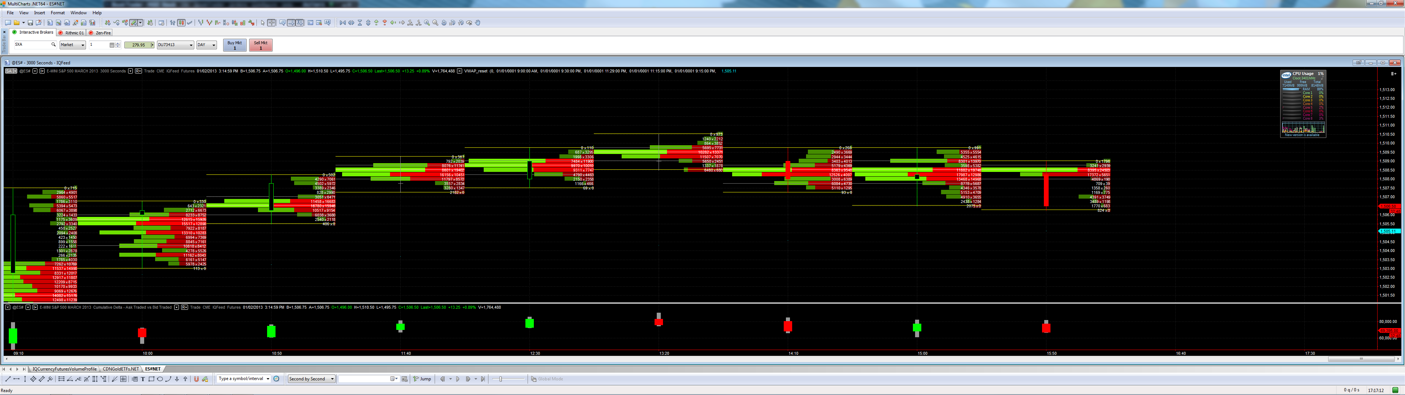Toggle the VWAP_reset X box in status line
Viewport: 1405px width, 395px height.
tap(460, 71)
